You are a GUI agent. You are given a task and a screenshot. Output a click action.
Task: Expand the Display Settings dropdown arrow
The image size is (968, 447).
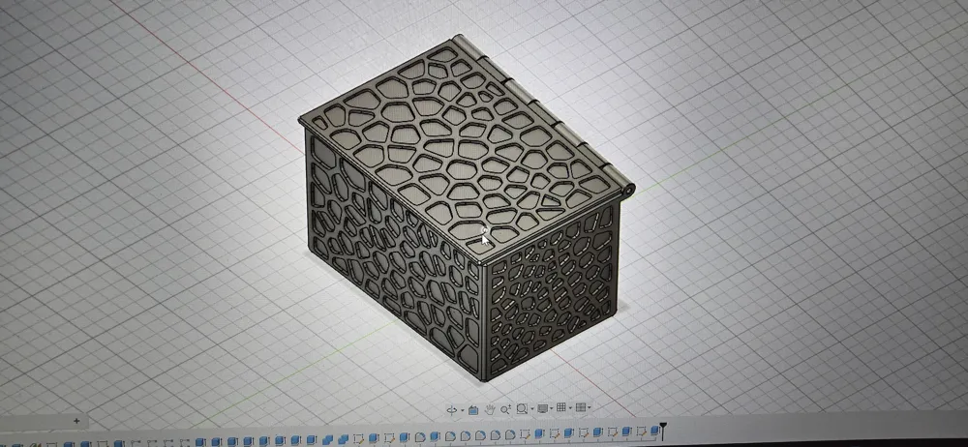(552, 408)
